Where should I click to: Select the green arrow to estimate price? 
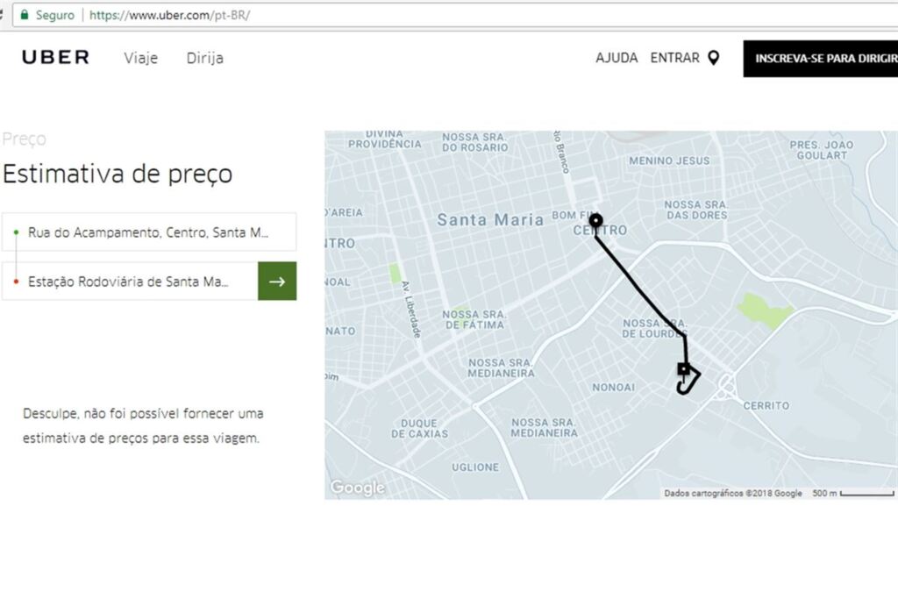(277, 281)
